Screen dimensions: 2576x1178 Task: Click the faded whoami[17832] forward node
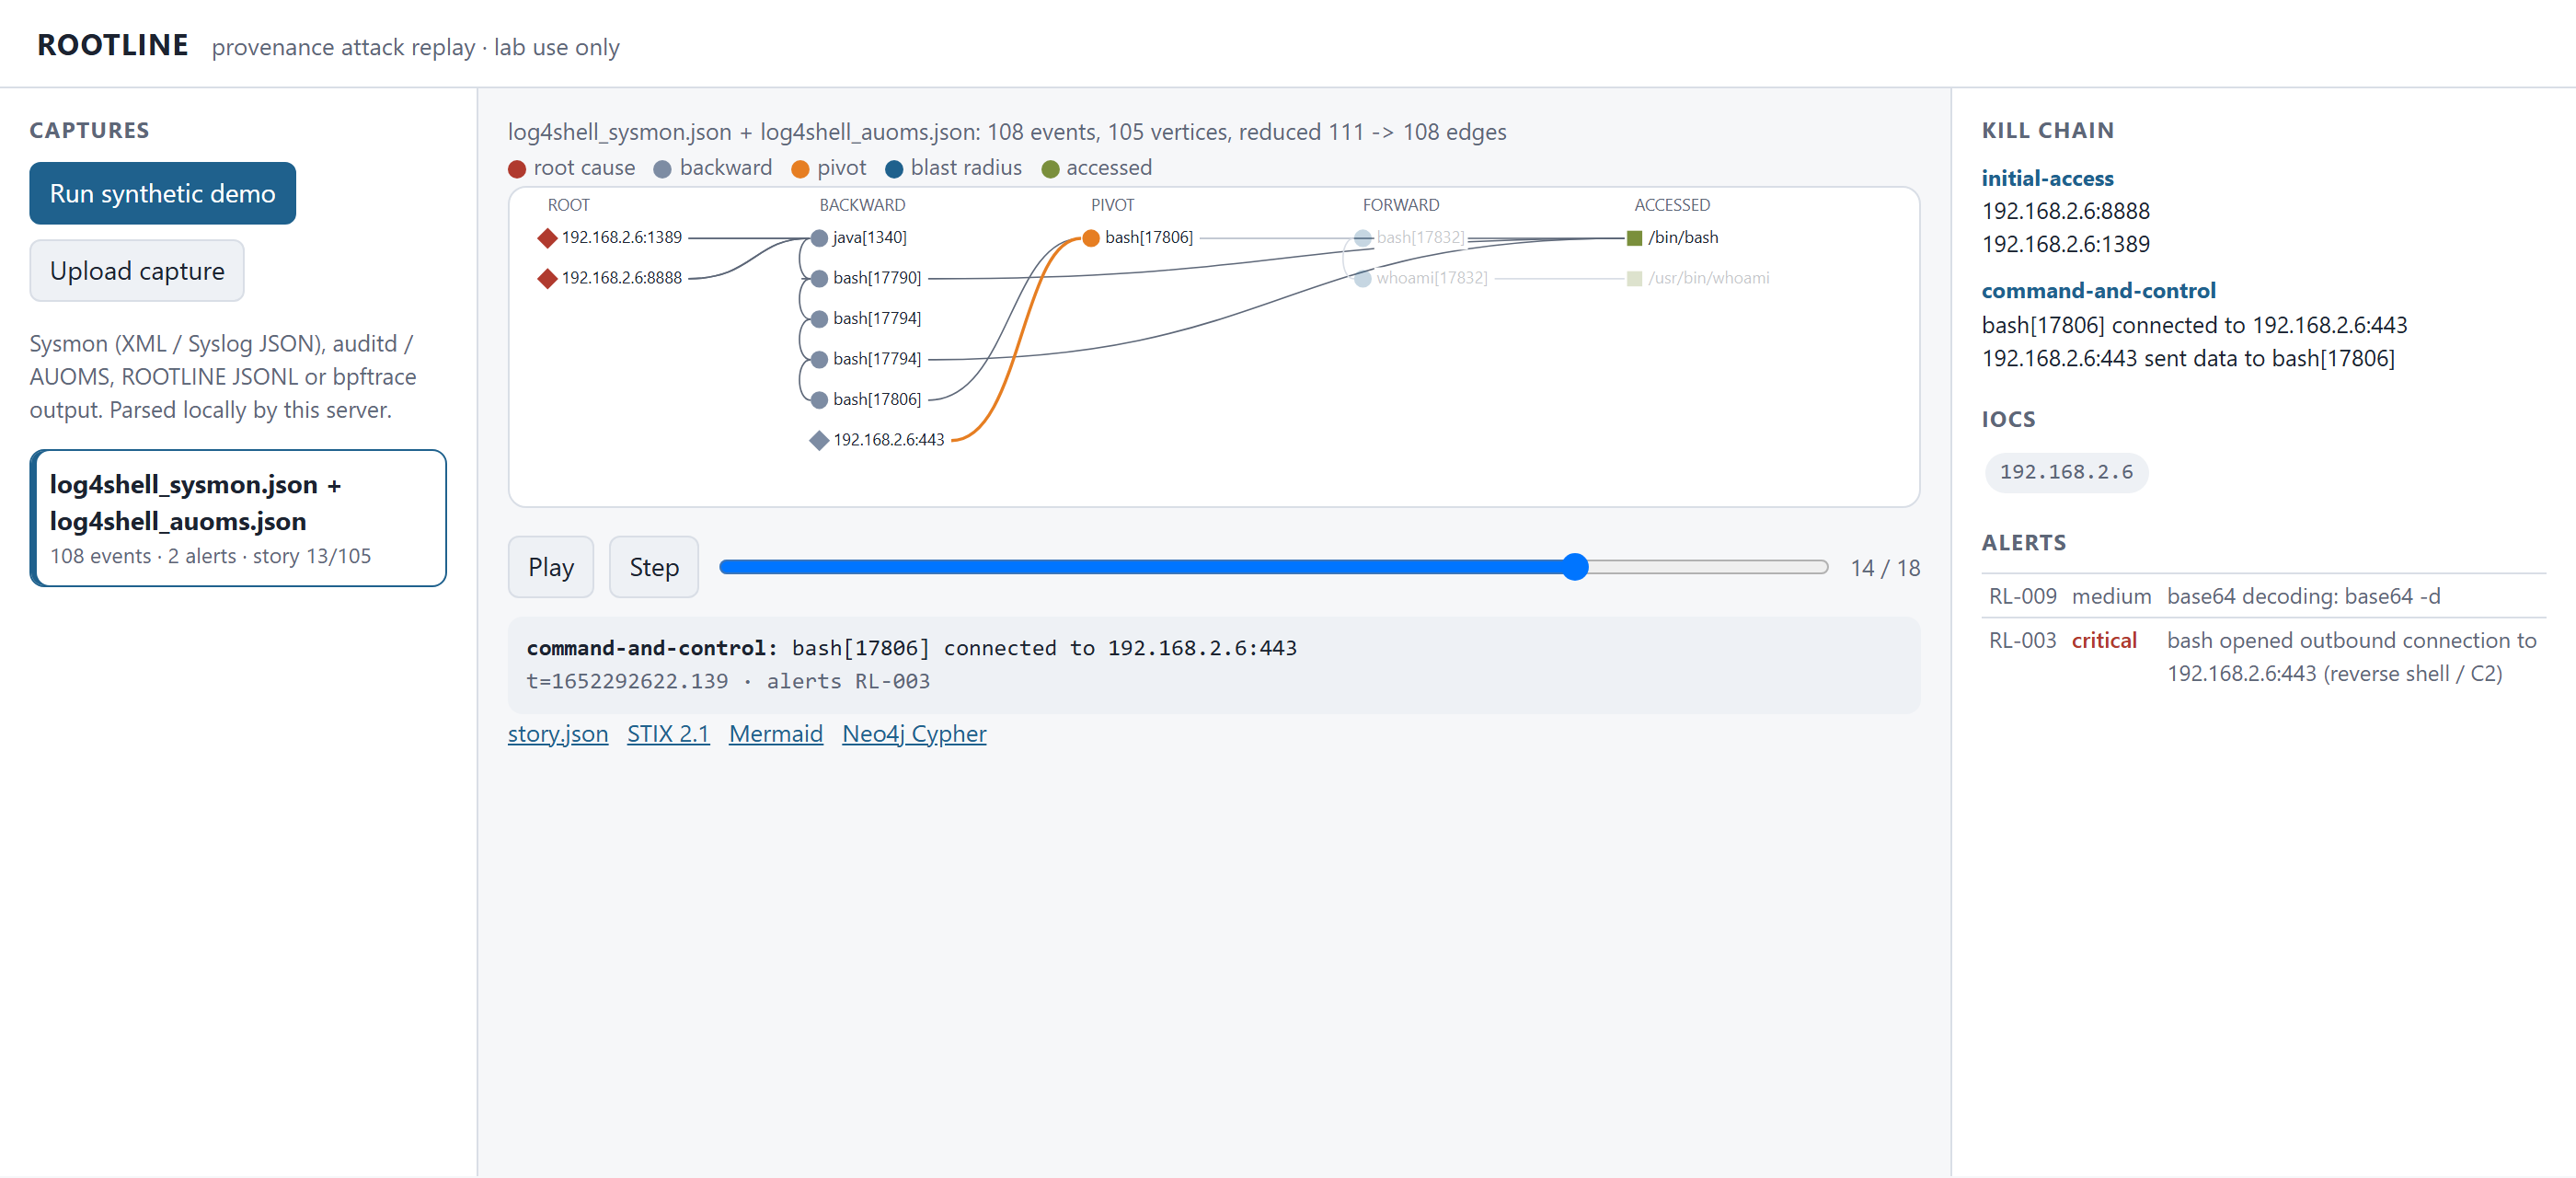pyautogui.click(x=1363, y=278)
